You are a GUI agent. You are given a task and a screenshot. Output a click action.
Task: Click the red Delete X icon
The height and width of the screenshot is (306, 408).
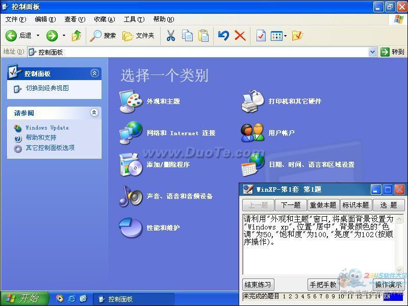pos(240,36)
